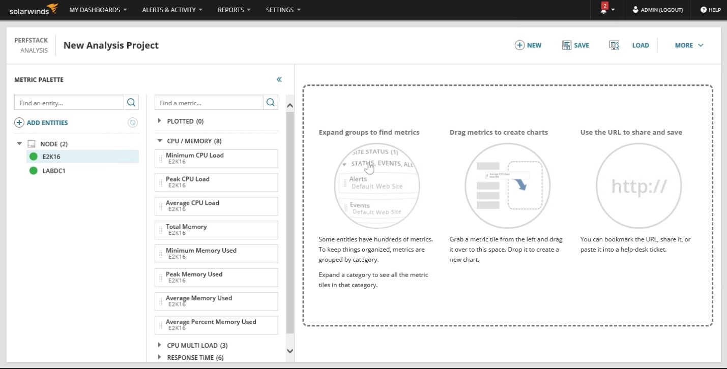Click the NODE group server icon
The image size is (727, 369).
[x=31, y=144]
